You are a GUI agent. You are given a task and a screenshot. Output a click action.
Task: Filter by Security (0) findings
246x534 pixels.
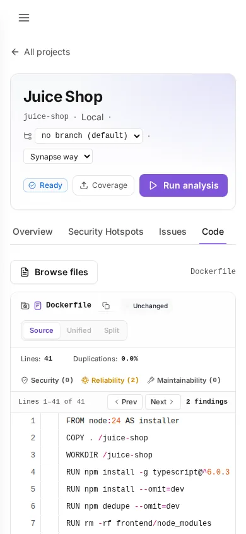tap(47, 380)
